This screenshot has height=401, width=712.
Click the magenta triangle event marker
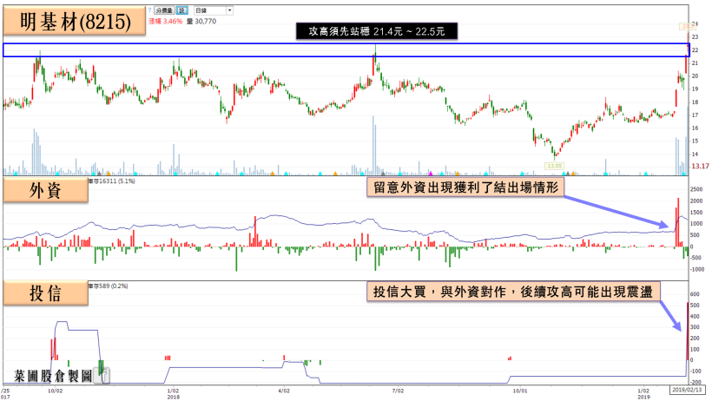coord(431,173)
